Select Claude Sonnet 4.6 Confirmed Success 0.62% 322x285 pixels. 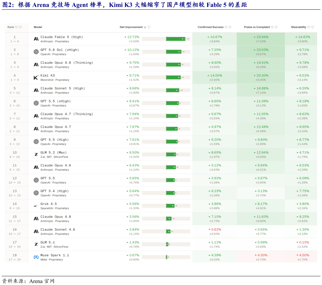click(215, 230)
